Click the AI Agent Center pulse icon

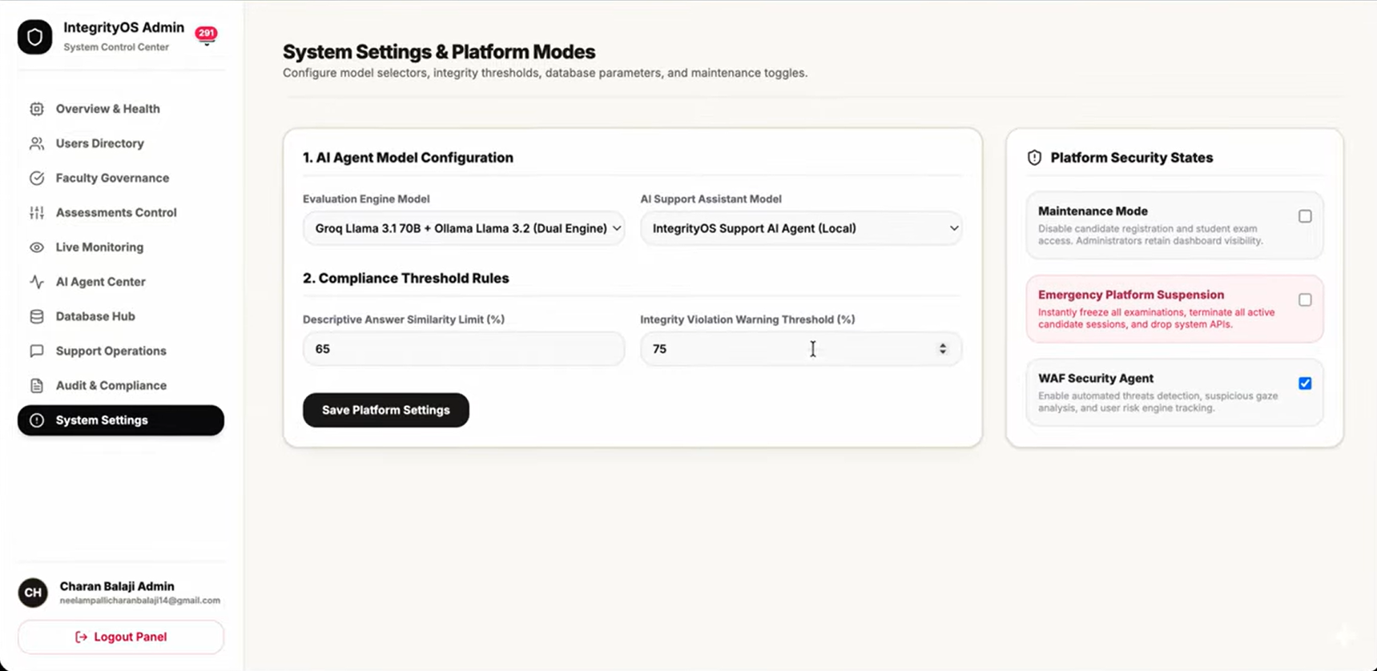click(37, 282)
